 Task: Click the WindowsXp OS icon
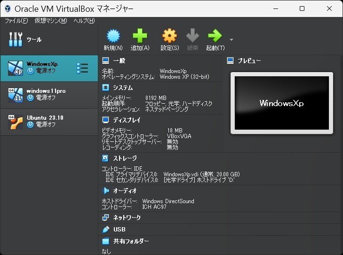pos(16,68)
